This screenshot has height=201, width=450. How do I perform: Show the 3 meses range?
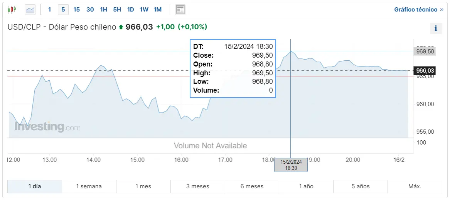click(198, 186)
